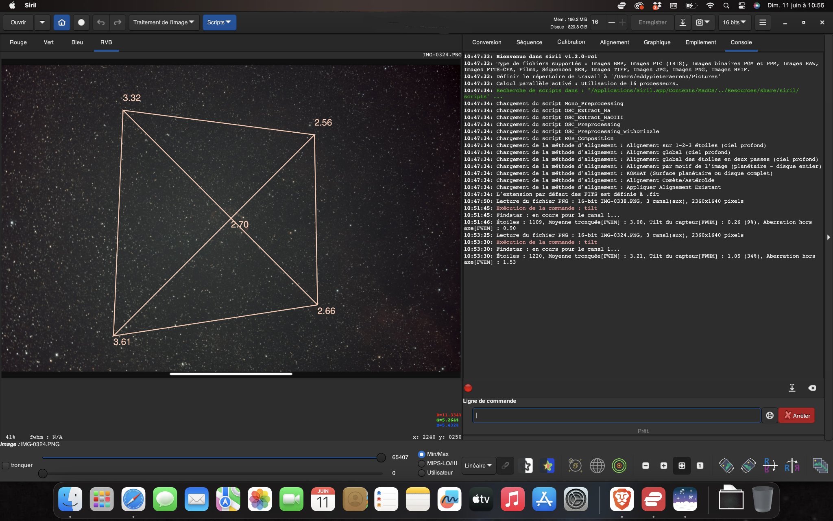Rotate image clockwise icon
The width and height of the screenshot is (833, 521).
pyautogui.click(x=748, y=465)
